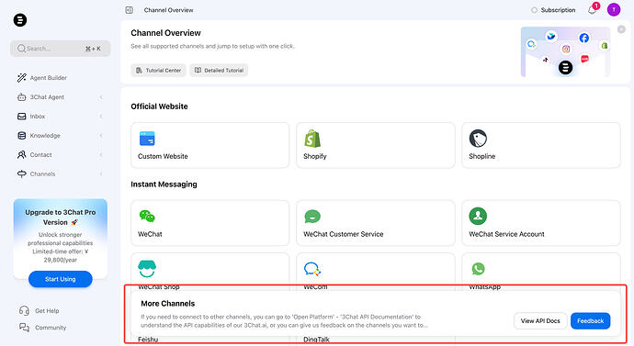Focus the sidebar Search field
Screen dimensions: 634x346
point(61,49)
